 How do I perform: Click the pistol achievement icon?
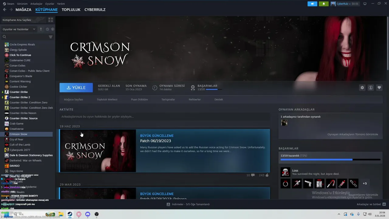tap(308, 183)
